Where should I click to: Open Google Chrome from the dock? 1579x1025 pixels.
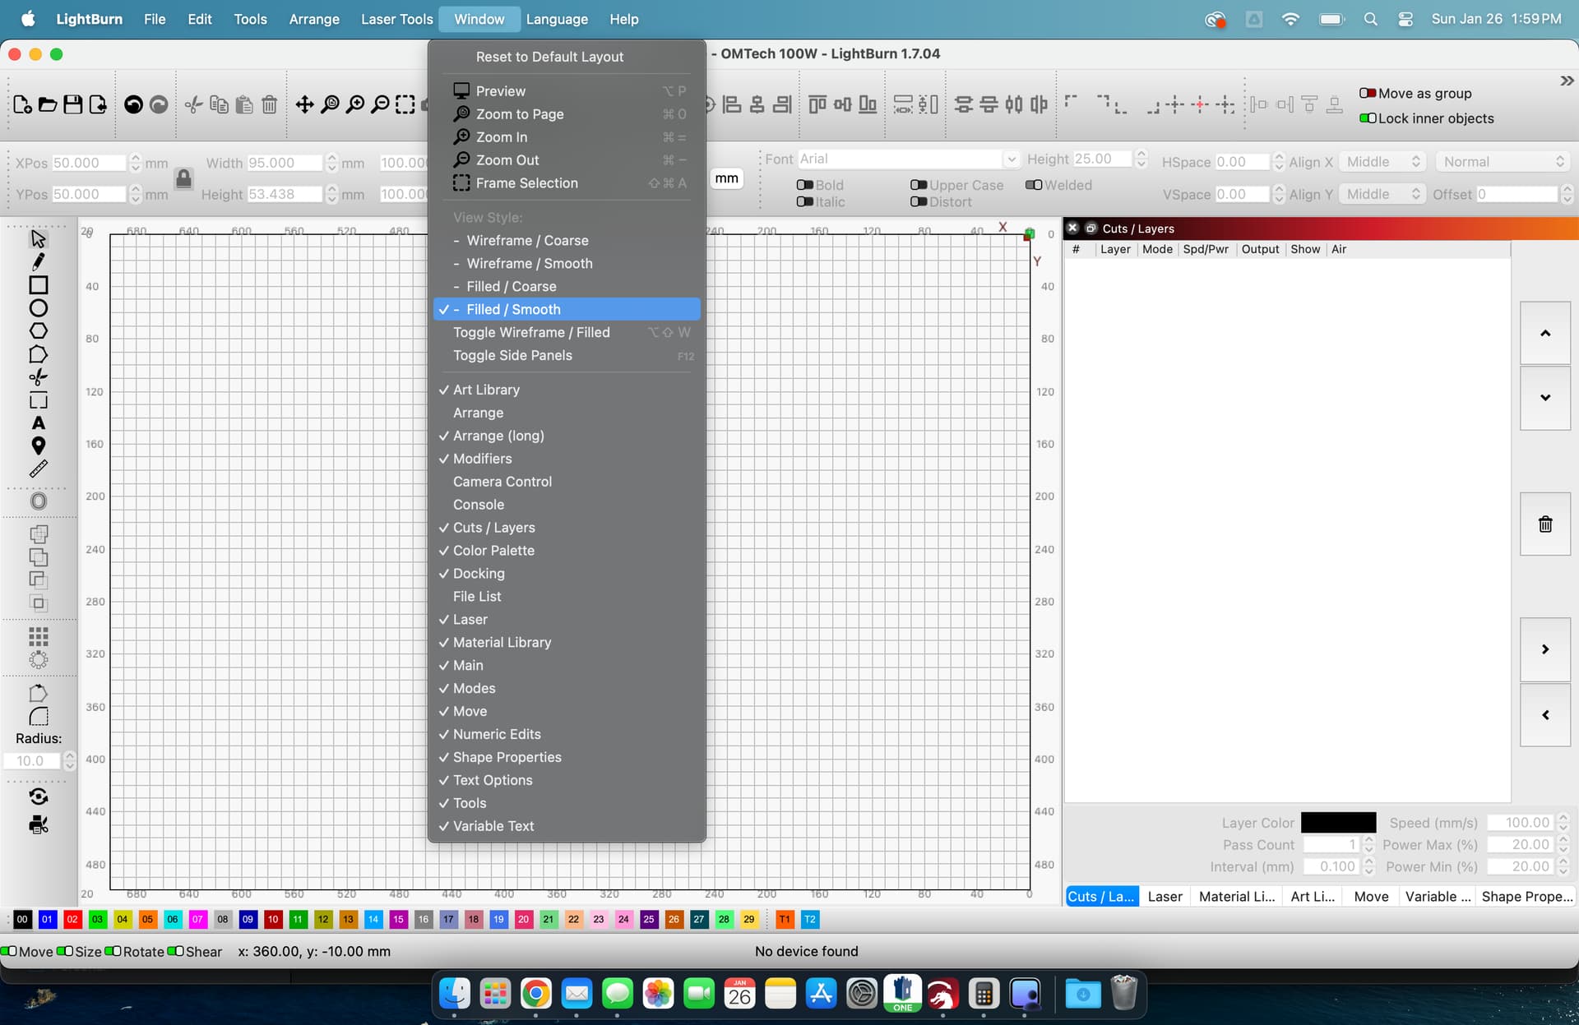[x=535, y=994]
